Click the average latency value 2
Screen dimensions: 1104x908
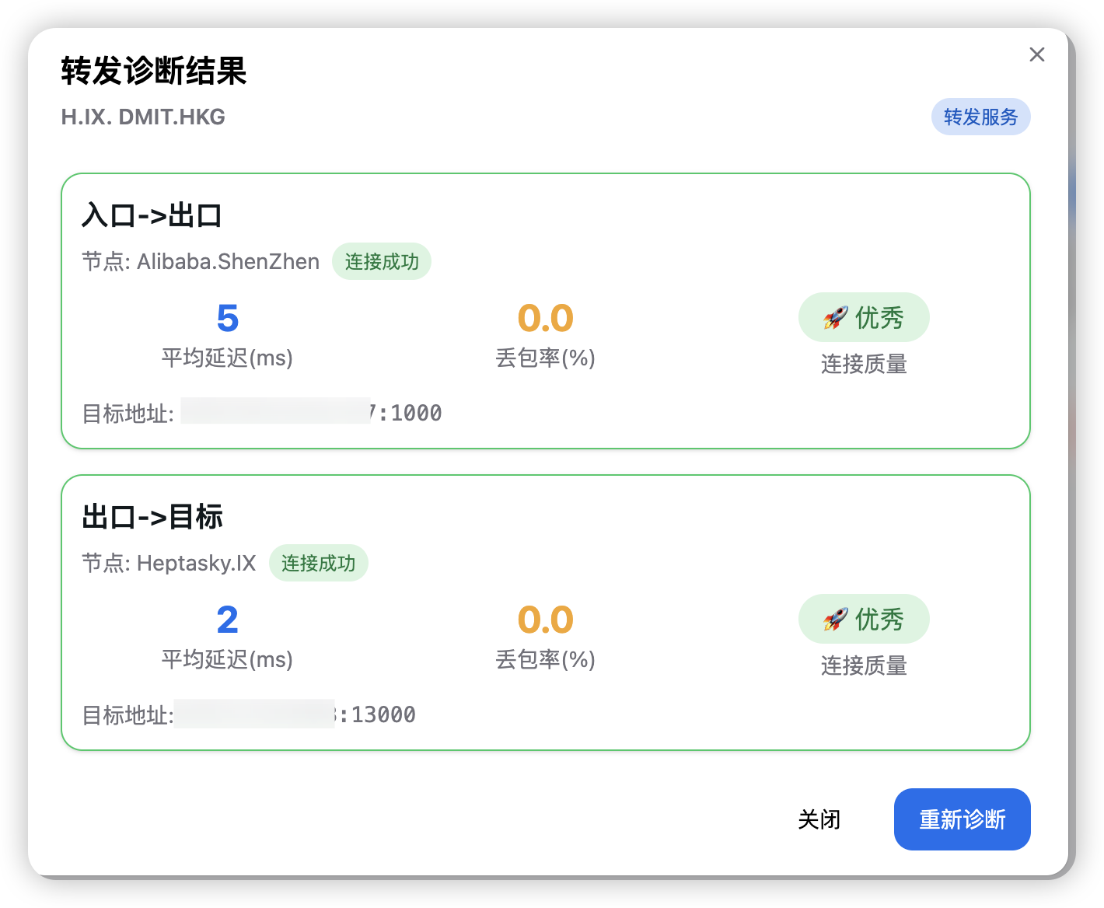[x=227, y=620]
